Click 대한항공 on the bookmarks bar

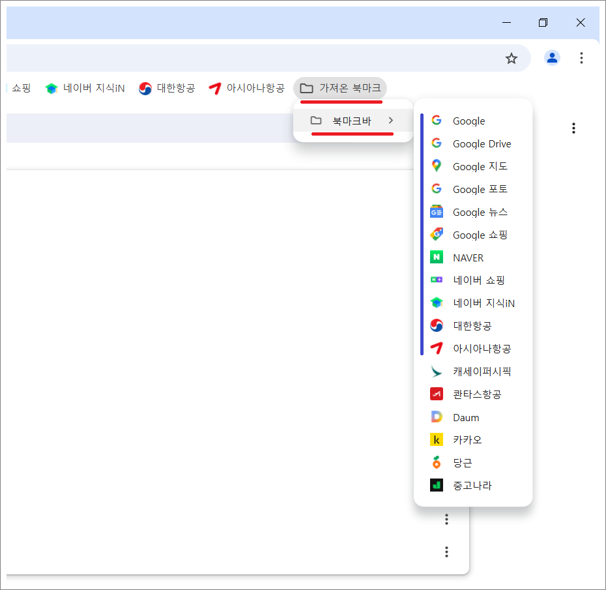click(x=167, y=88)
